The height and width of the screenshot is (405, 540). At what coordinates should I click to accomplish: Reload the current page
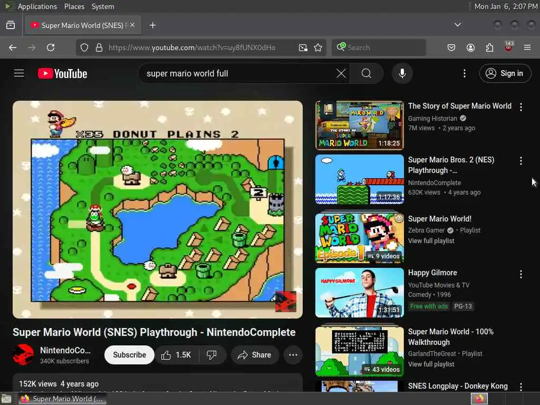[51, 47]
